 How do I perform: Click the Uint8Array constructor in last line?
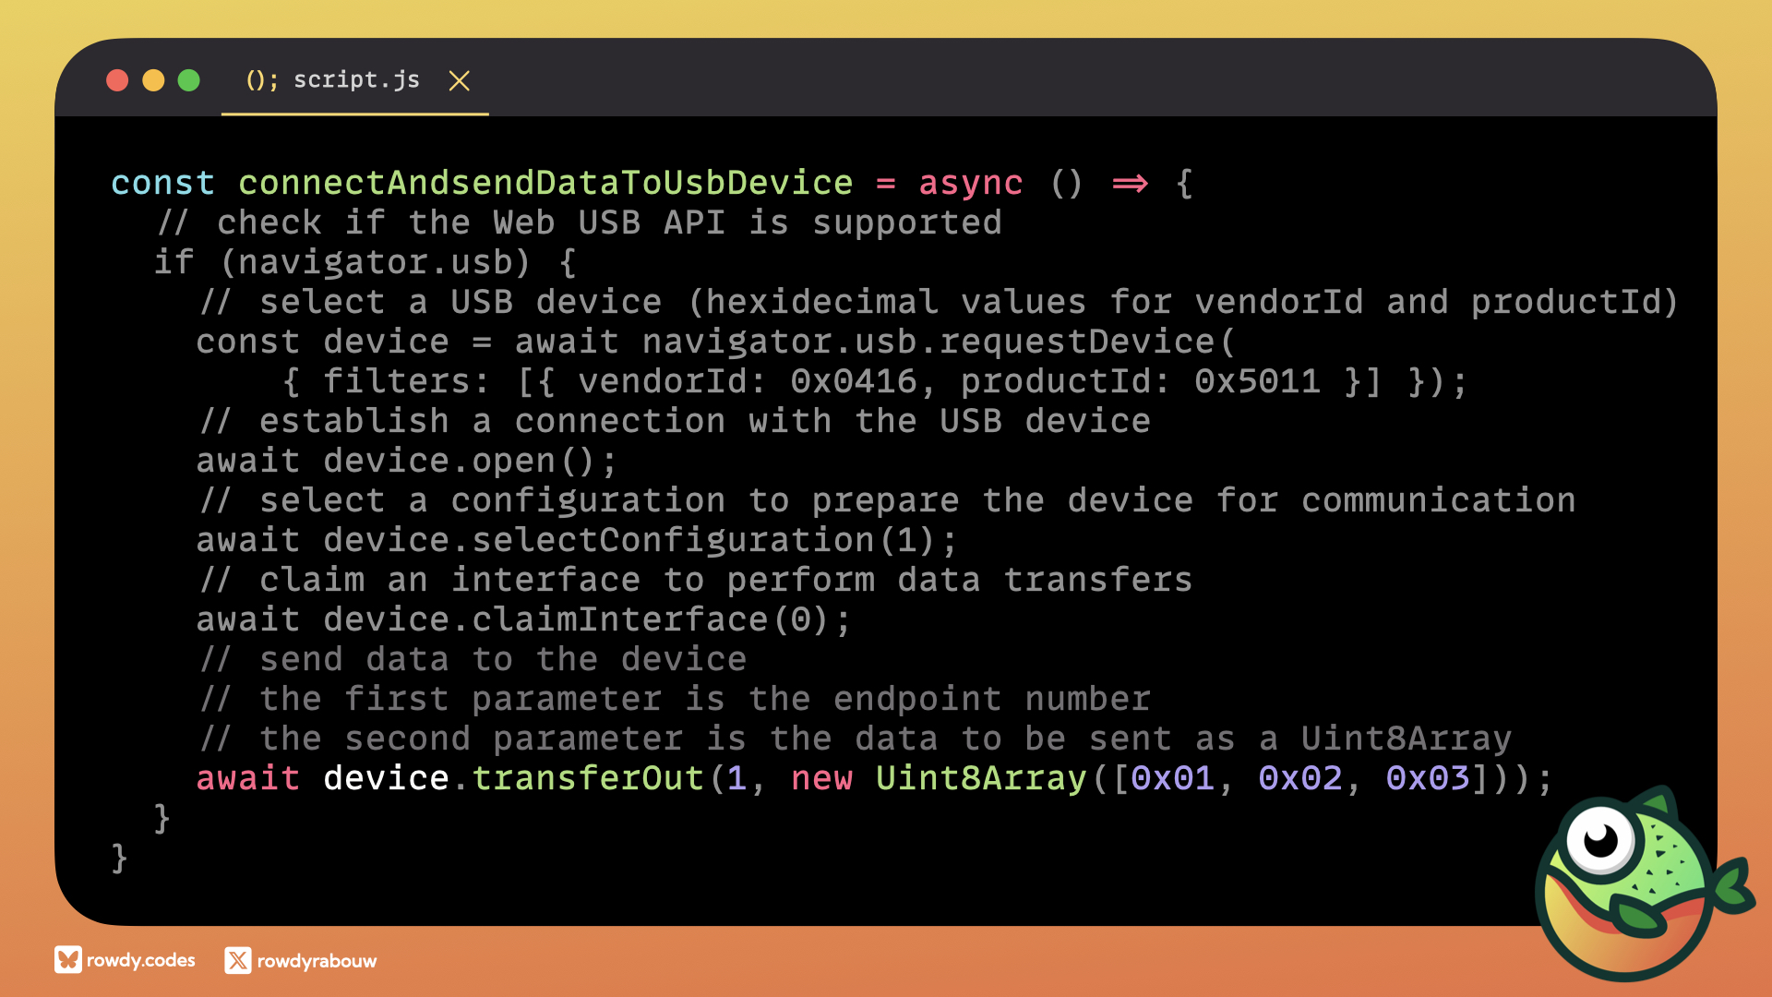tap(981, 778)
